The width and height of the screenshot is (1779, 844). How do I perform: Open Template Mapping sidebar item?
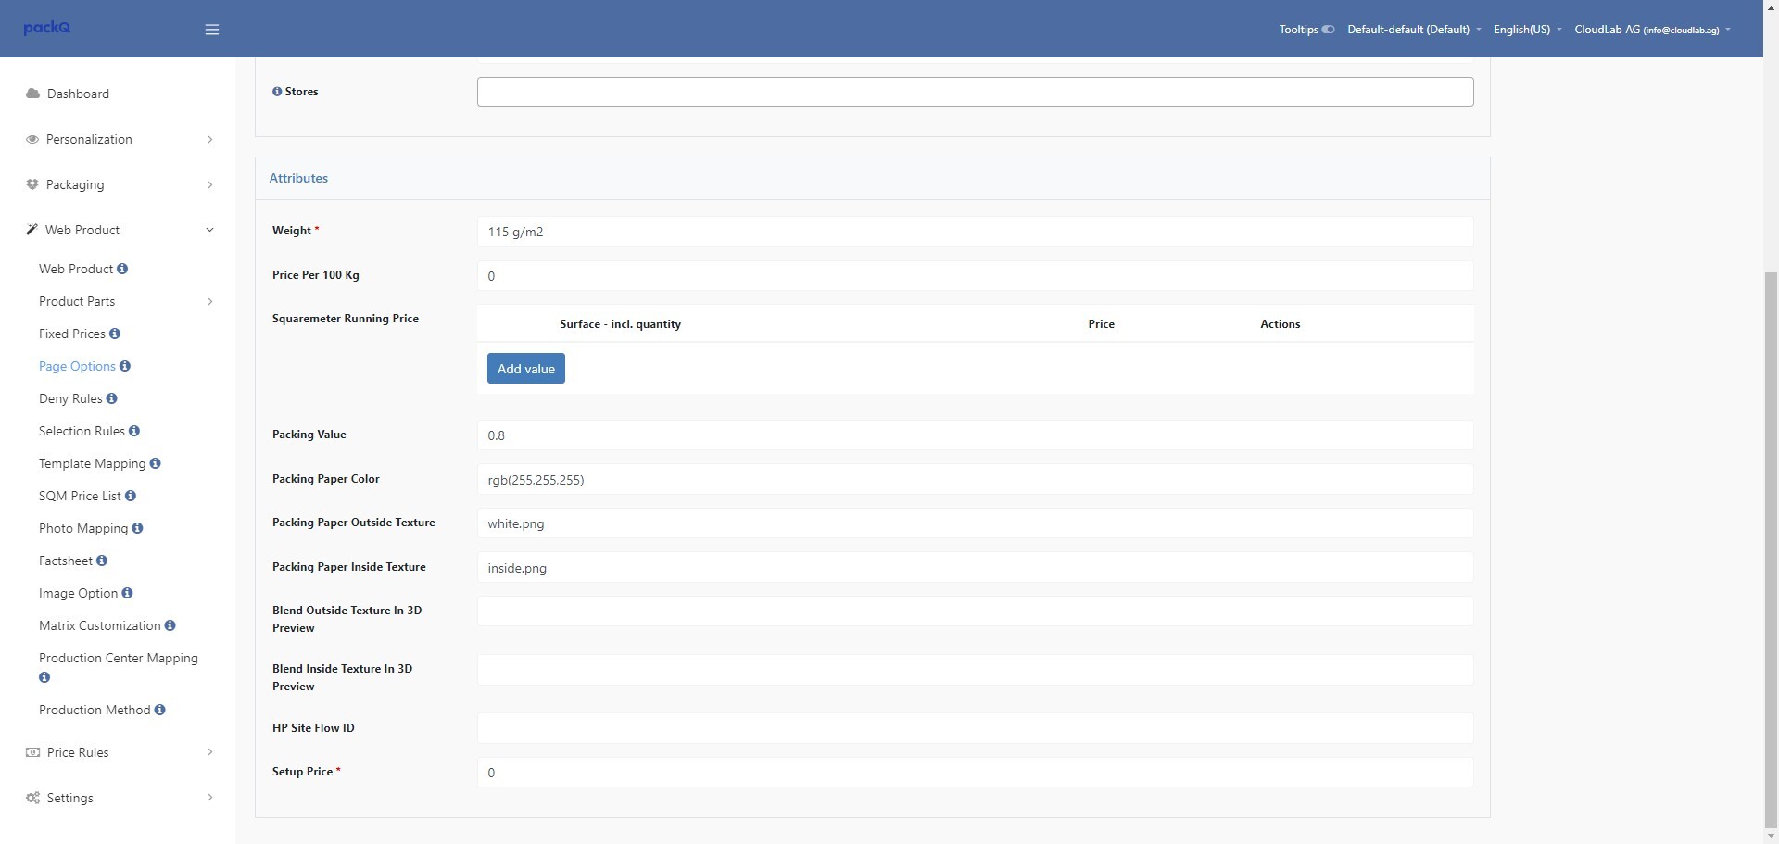tap(93, 463)
